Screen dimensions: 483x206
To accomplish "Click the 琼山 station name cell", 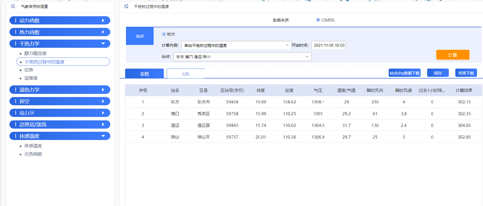I will [x=175, y=137].
